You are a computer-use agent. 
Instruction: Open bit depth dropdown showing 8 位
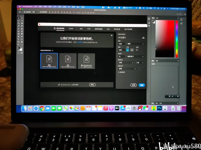[x=140, y=63]
